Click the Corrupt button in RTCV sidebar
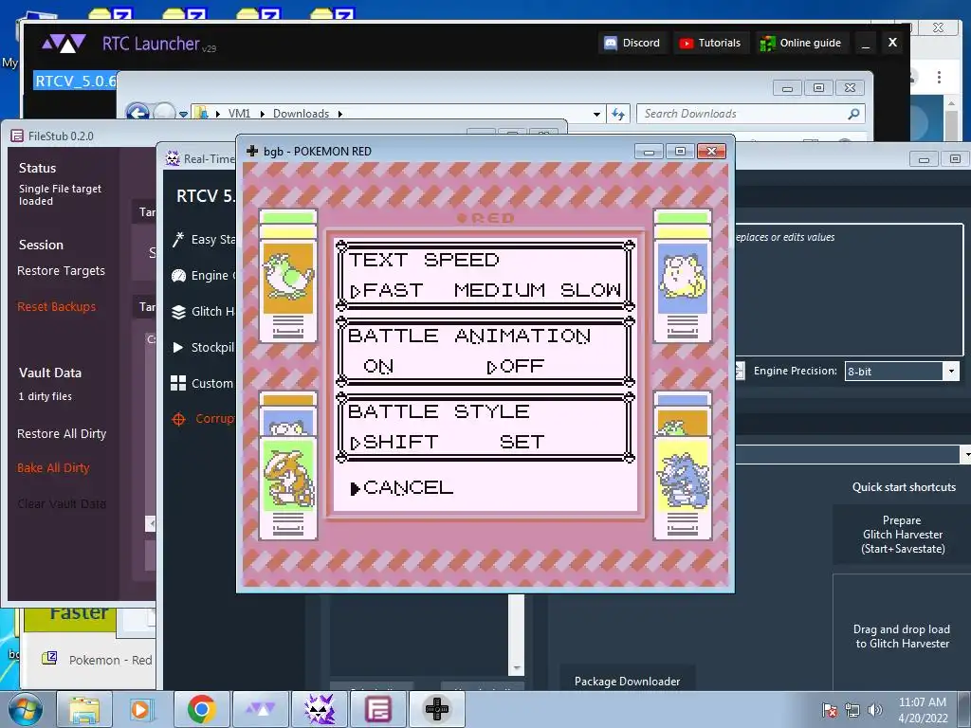This screenshot has height=728, width=971. (204, 419)
